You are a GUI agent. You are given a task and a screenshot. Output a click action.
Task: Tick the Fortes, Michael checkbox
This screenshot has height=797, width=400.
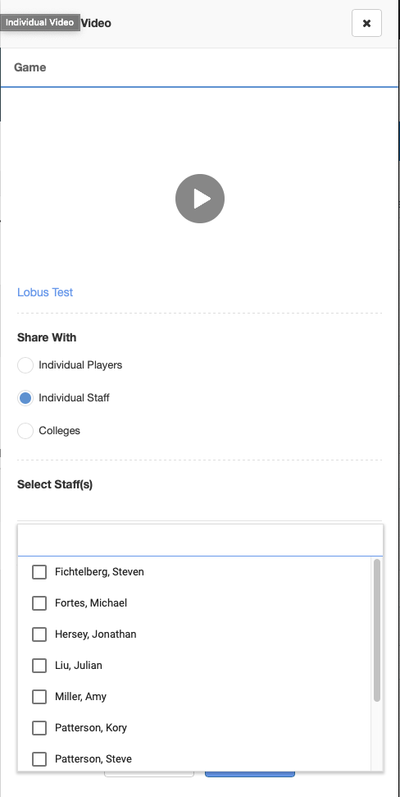point(39,603)
